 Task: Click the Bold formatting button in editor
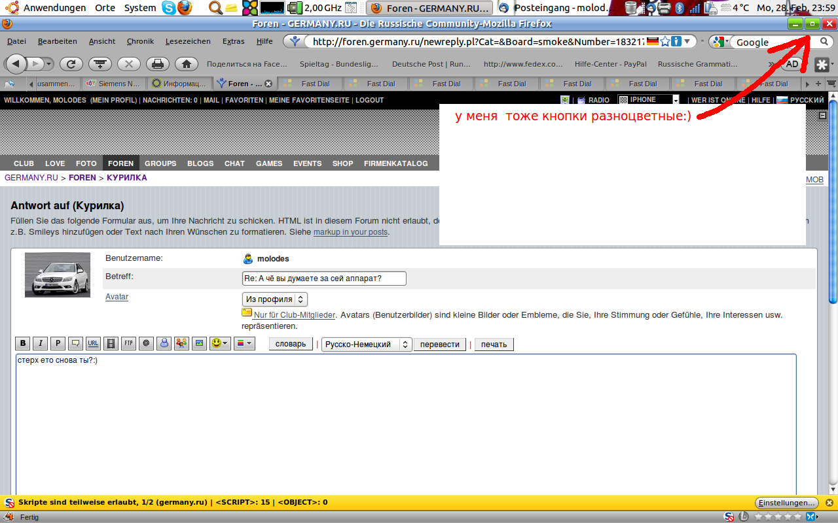(x=23, y=343)
